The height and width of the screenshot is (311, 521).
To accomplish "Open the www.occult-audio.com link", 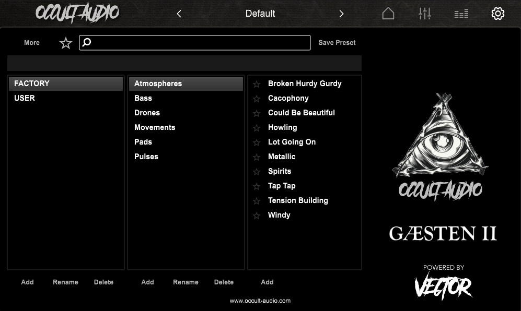I will point(260,301).
